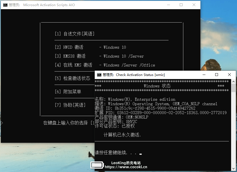This screenshot has width=237, height=172.
Task: Click the scrollbar up arrow in status window
Action: pyautogui.click(x=233, y=82)
